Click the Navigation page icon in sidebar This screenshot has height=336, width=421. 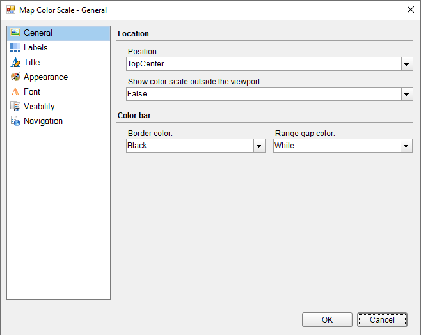(x=15, y=121)
